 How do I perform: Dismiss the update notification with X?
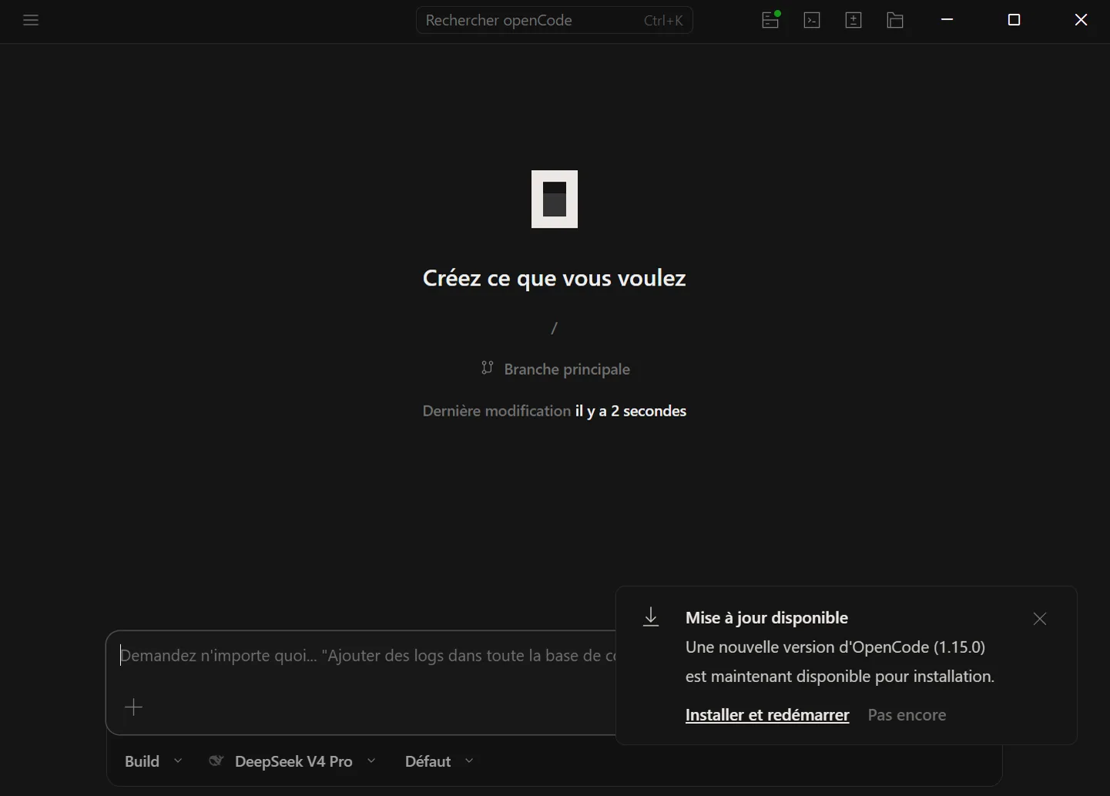click(x=1040, y=619)
